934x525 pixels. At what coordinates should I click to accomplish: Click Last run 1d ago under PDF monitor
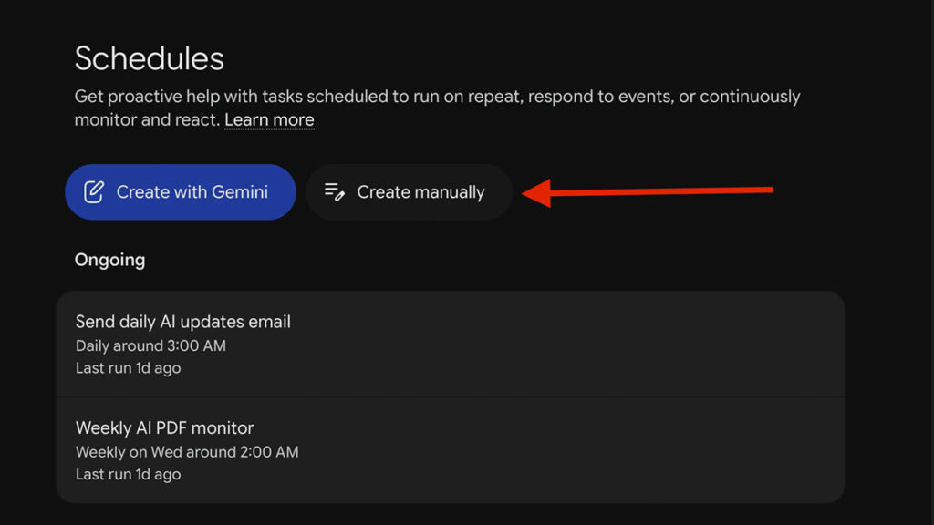(128, 474)
